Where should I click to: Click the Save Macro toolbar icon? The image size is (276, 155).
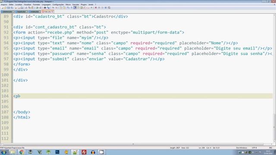coord(109,8)
